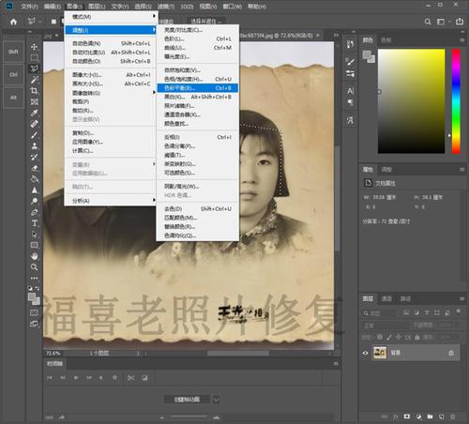Click the create video timeline button
The height and width of the screenshot is (424, 469).
[187, 400]
